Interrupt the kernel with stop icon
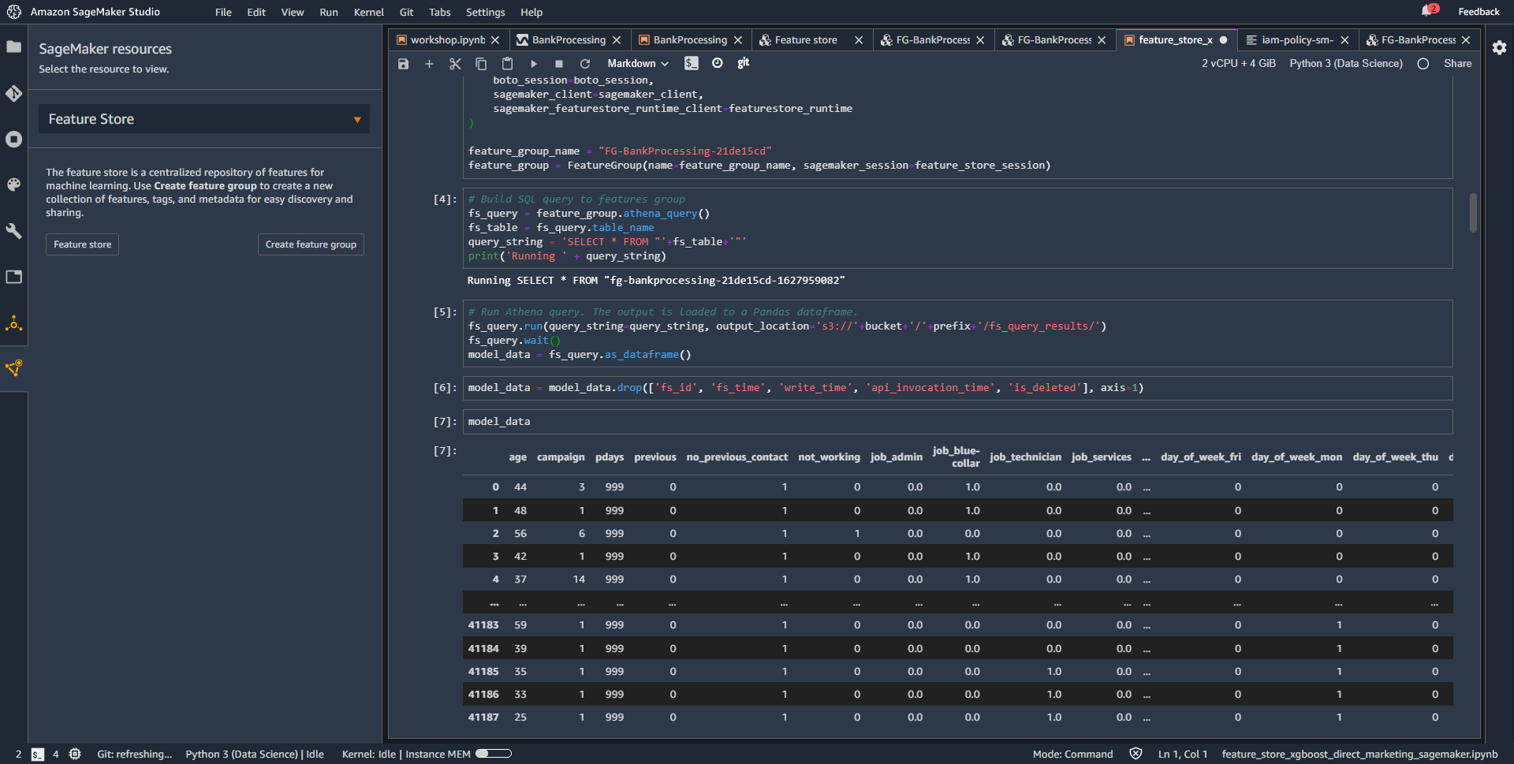This screenshot has width=1514, height=764. tap(559, 64)
